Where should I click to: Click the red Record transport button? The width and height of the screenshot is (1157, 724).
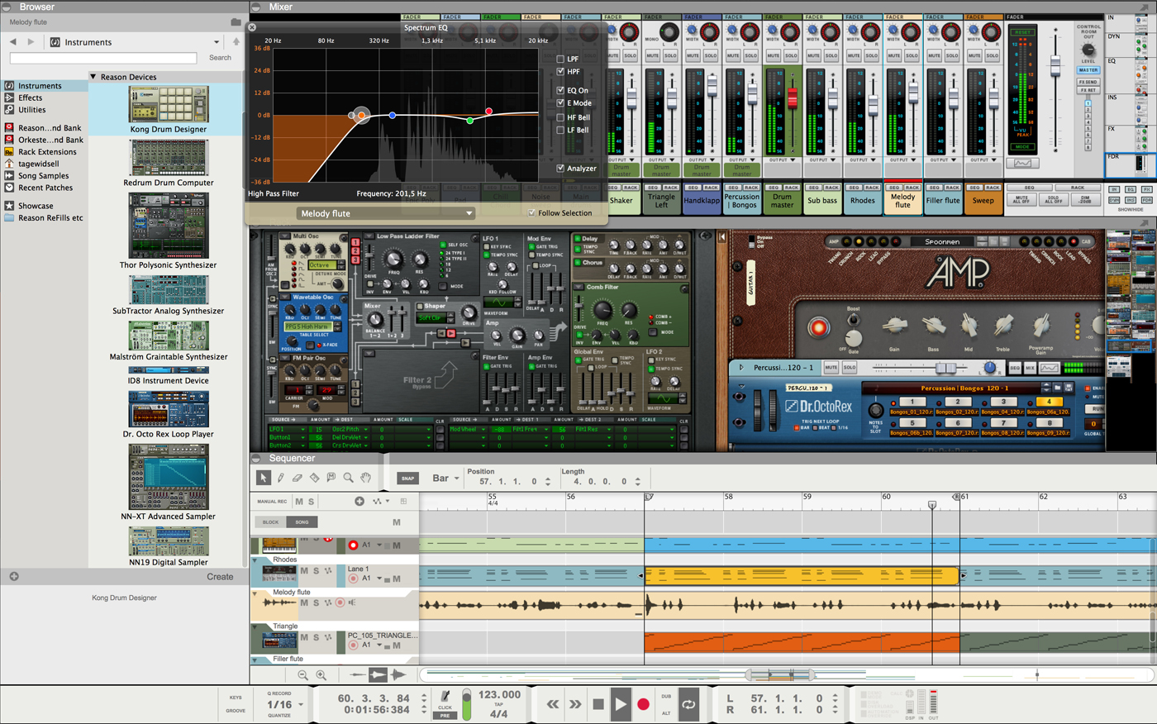click(643, 704)
